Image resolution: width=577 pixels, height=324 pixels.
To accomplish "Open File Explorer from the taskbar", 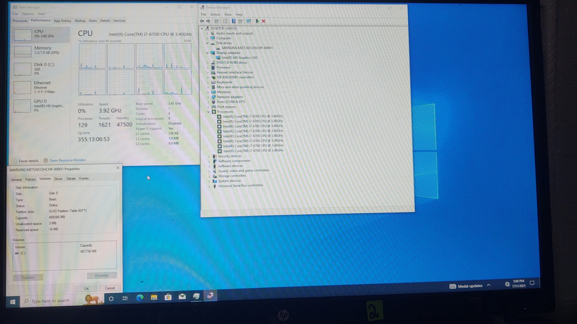I will [154, 298].
